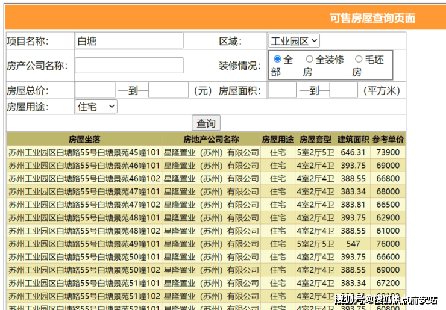The height and width of the screenshot is (310, 446).
Task: Click the 建筑面积 column header
Action: click(353, 139)
